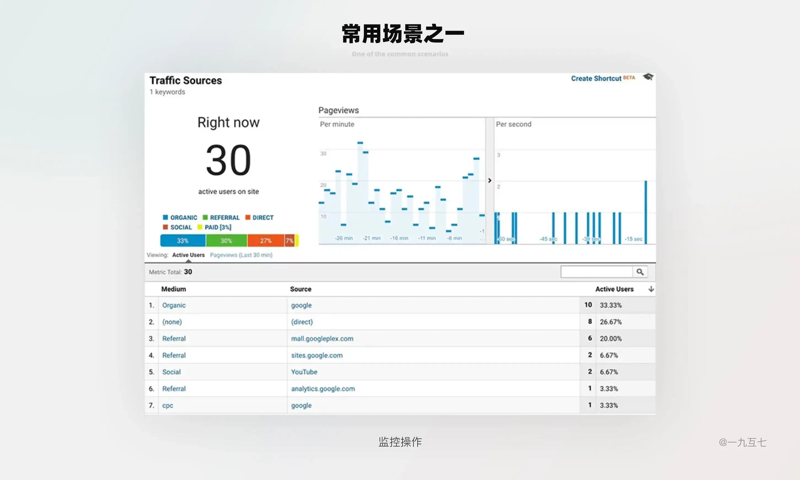Click the chevron between the pageview charts
The height and width of the screenshot is (480, 800).
coord(490,180)
